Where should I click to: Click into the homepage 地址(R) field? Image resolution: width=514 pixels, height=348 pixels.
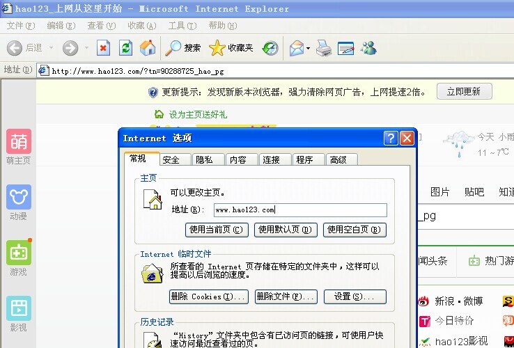click(300, 210)
